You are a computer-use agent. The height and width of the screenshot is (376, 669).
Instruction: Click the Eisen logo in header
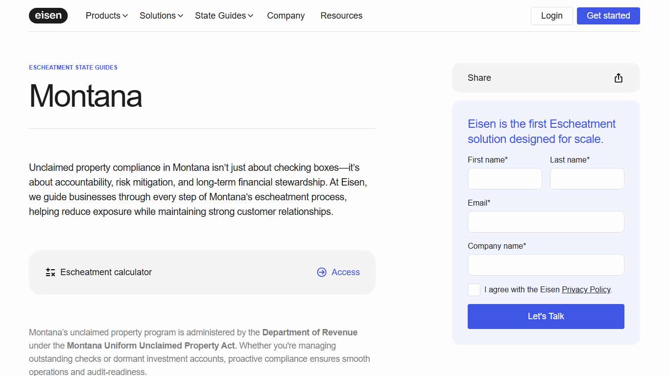coord(48,16)
